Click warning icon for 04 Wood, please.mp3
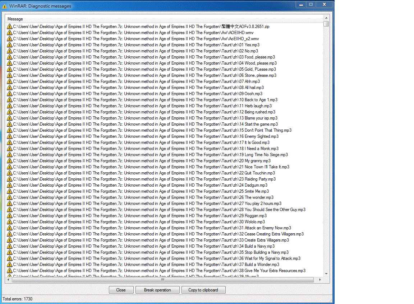The height and width of the screenshot is (304, 414). [x=9, y=63]
